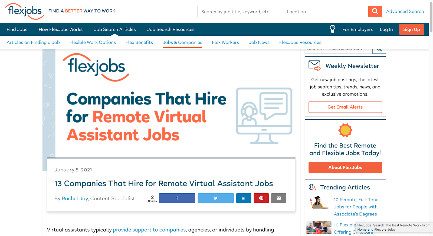The height and width of the screenshot is (236, 433).
Task: Click the orange search magnifier button
Action: pos(375,11)
